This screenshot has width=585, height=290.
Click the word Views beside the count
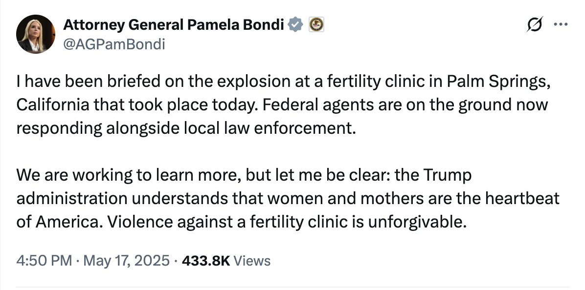tap(252, 260)
